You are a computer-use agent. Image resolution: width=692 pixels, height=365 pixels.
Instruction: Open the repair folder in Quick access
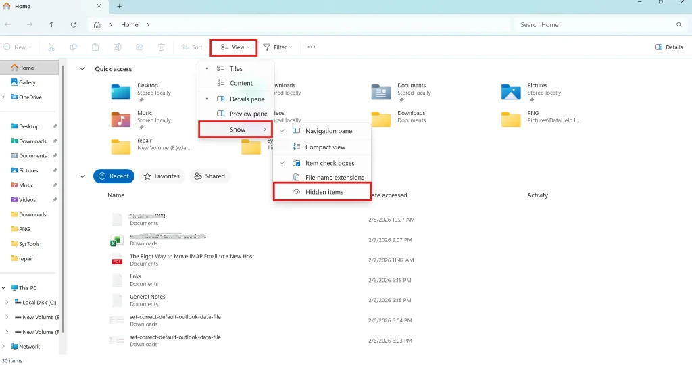151,147
